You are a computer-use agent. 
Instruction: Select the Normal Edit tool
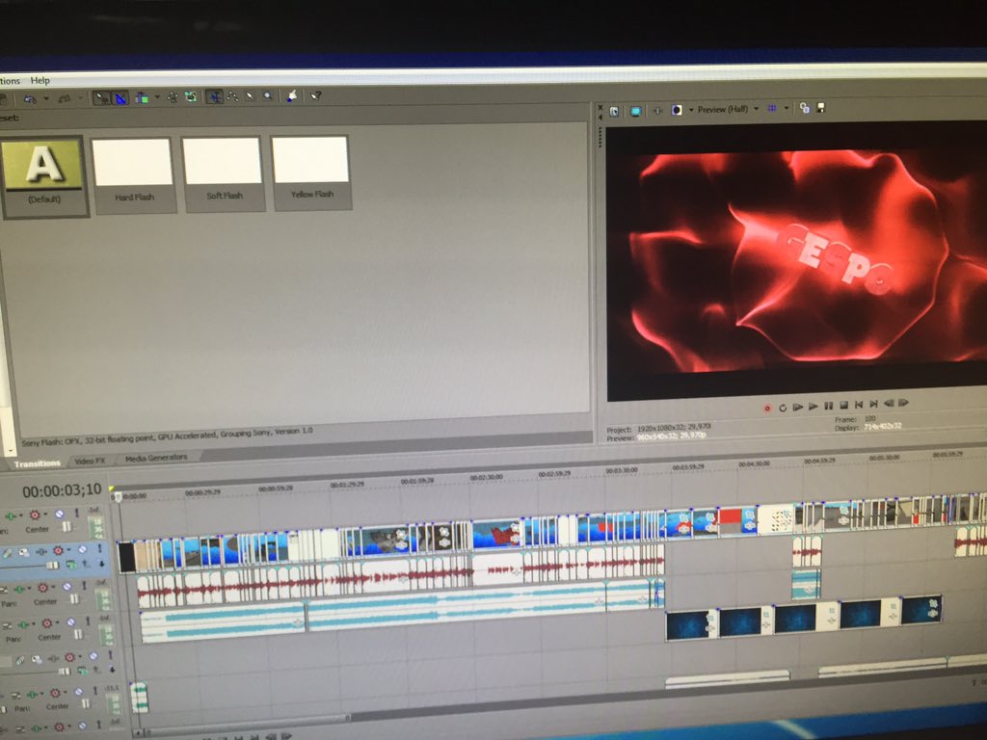tap(215, 97)
